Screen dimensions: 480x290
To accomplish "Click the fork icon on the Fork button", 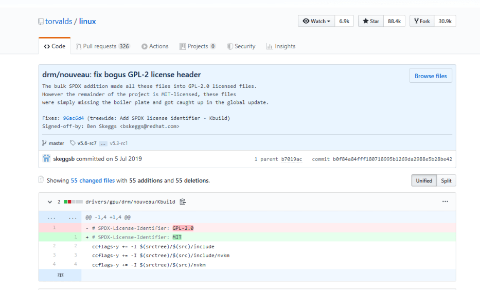I will [416, 21].
